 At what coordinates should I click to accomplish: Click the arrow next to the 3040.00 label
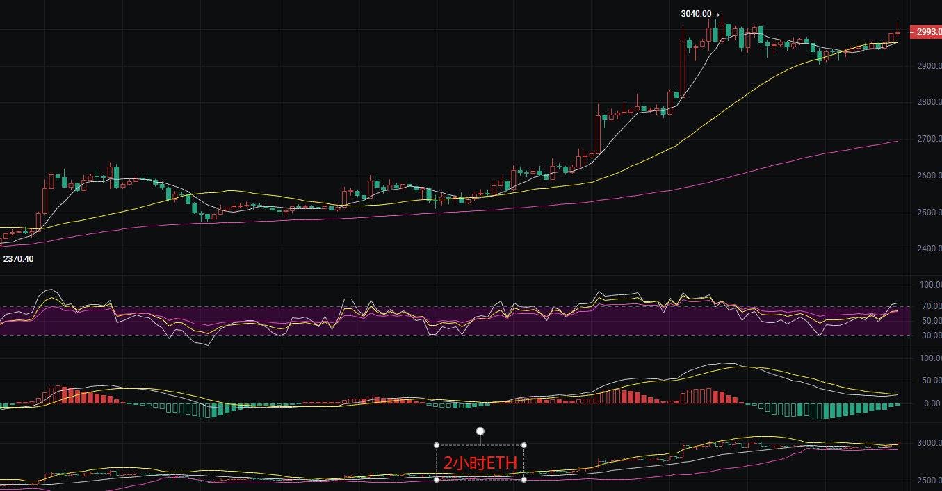tap(717, 14)
